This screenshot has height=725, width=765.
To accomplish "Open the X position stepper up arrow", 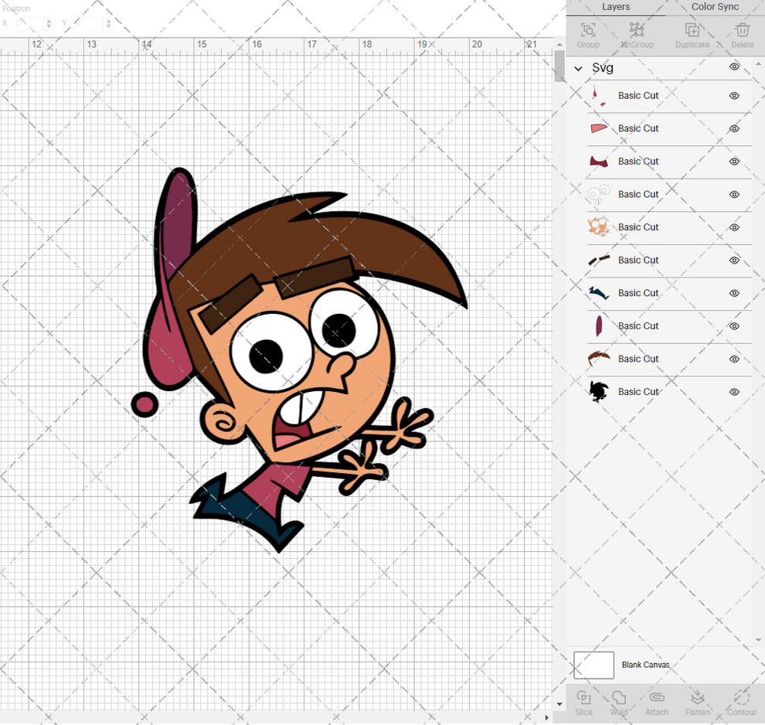I will (48, 20).
